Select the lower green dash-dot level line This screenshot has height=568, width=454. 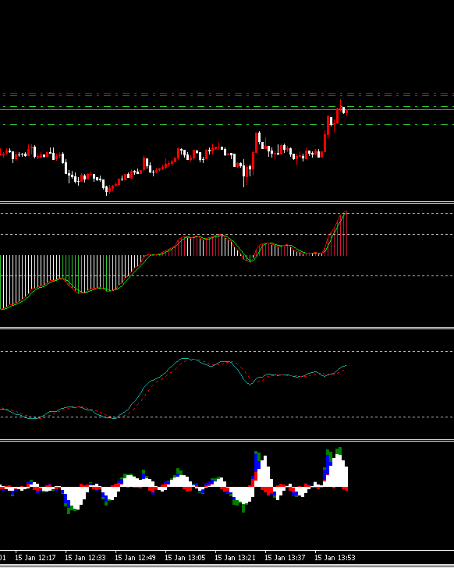pos(227,124)
